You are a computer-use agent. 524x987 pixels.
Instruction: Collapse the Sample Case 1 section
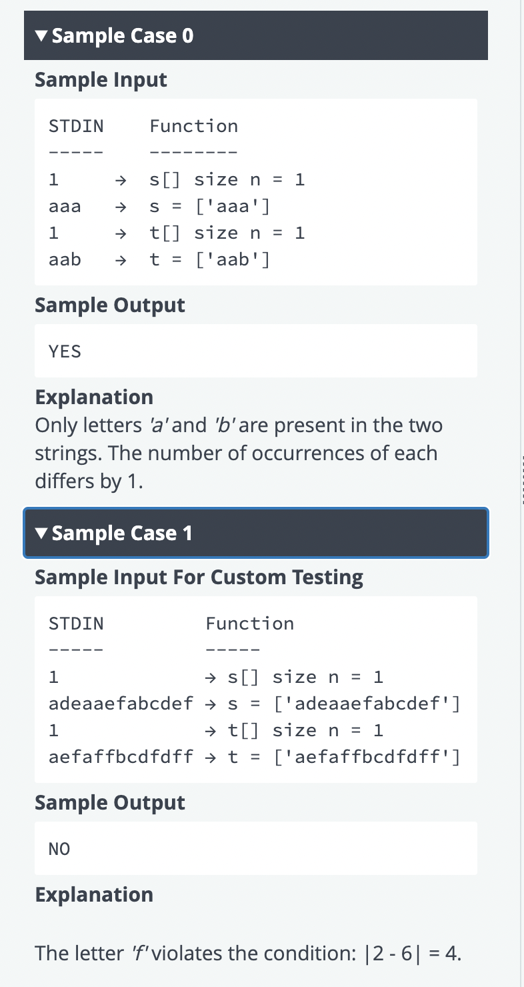click(256, 533)
